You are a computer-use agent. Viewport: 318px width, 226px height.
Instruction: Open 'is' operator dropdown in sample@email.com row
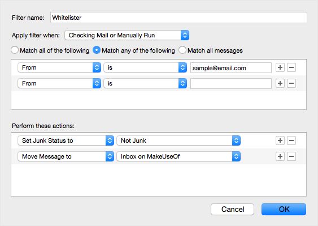[145, 67]
